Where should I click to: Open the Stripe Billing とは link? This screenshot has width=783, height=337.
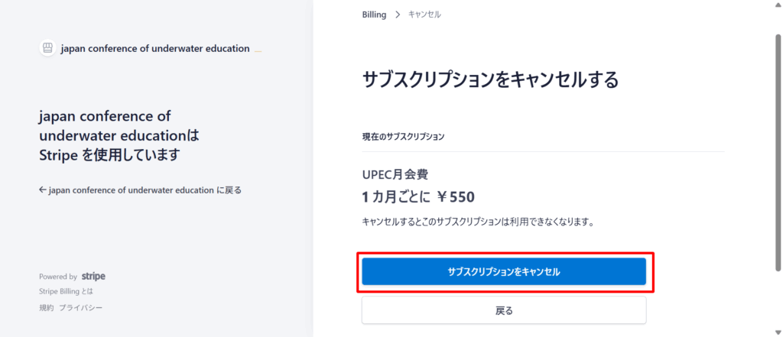click(x=66, y=292)
